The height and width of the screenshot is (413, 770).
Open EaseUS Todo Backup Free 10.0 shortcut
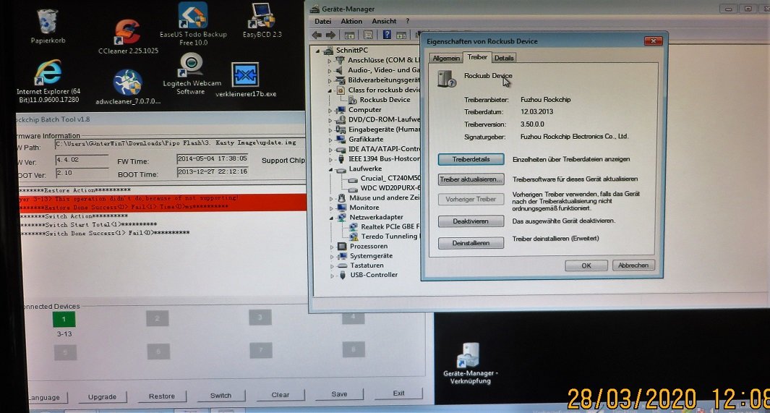(x=193, y=24)
